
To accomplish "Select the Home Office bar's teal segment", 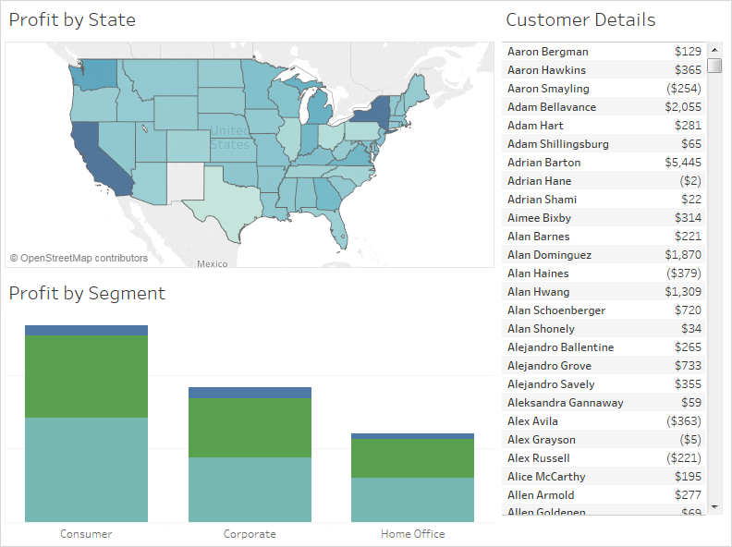I will pyautogui.click(x=413, y=500).
